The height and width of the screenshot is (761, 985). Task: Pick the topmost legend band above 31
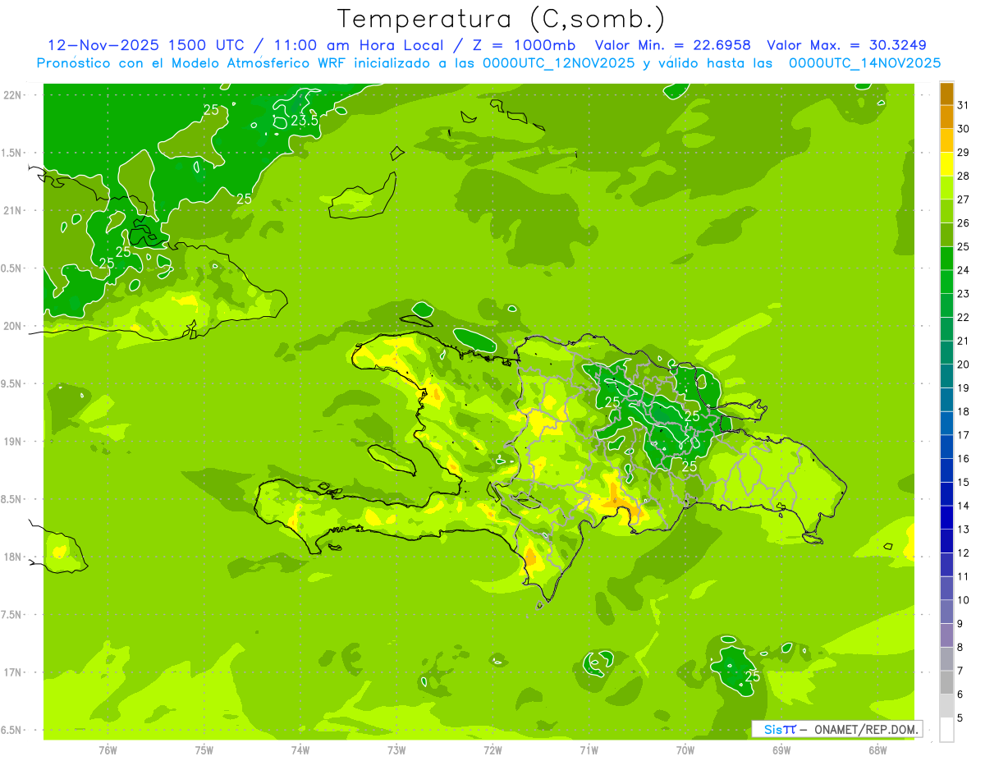[x=946, y=94]
